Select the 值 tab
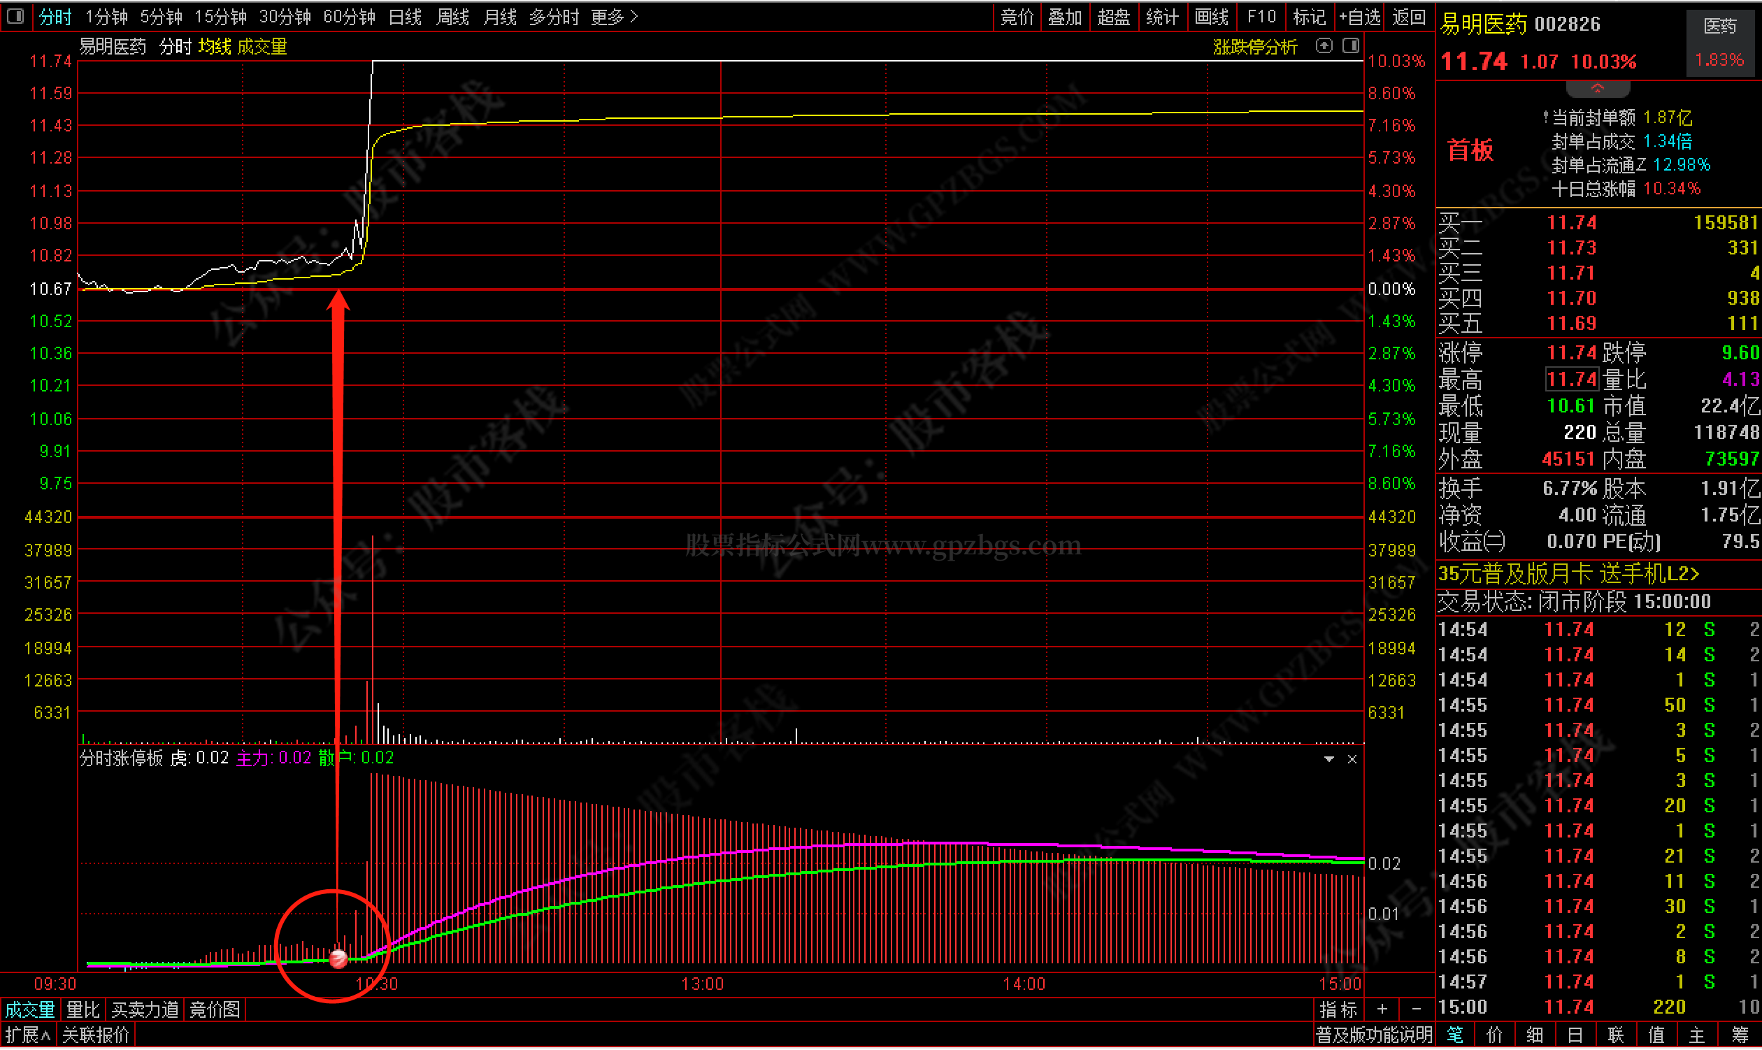Image resolution: width=1762 pixels, height=1050 pixels. pyautogui.click(x=1656, y=1035)
